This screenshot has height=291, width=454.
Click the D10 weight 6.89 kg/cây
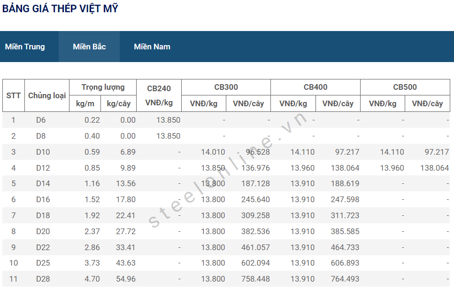128,152
